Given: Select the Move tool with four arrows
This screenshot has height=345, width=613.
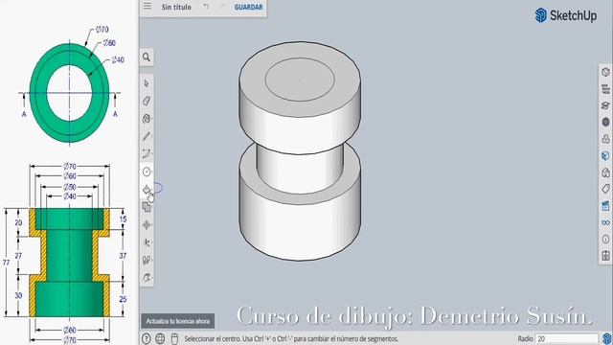Looking at the screenshot, I should click(x=147, y=225).
